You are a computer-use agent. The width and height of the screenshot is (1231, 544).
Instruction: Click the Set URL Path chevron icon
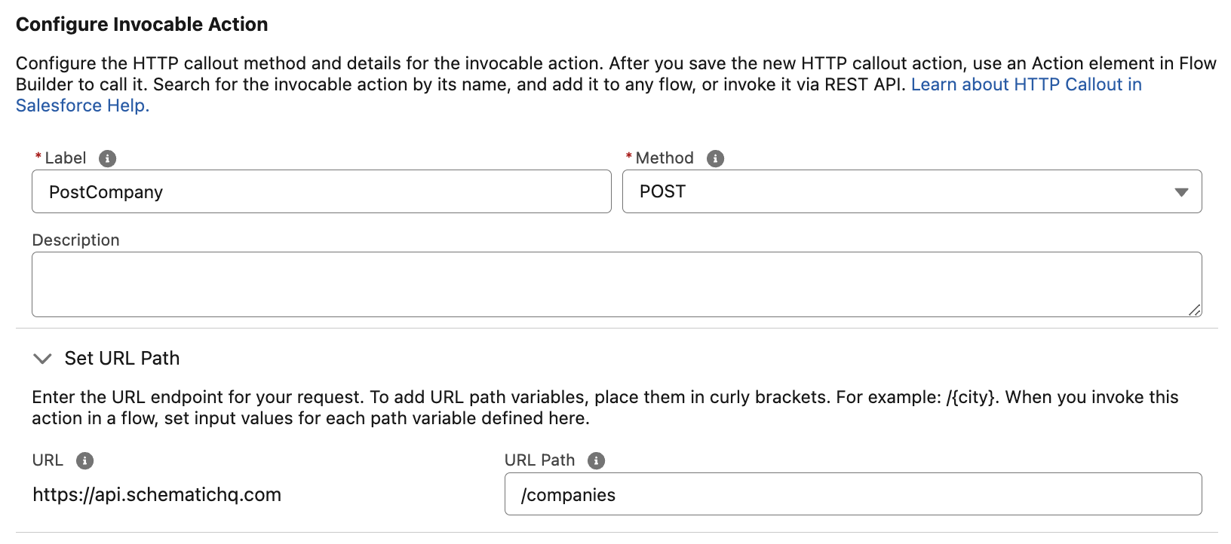43,359
